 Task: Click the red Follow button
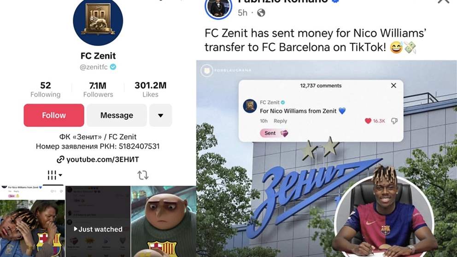(x=54, y=115)
